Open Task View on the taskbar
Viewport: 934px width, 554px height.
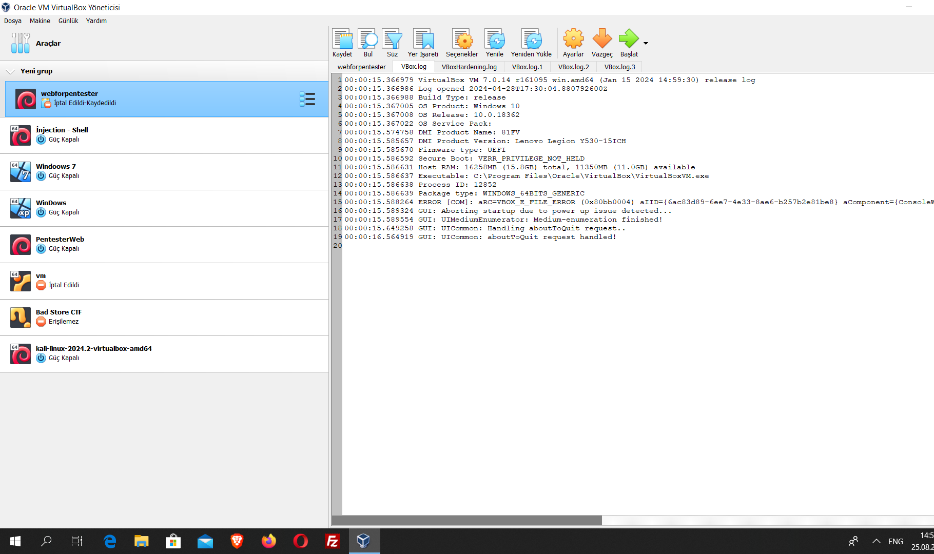pyautogui.click(x=77, y=541)
